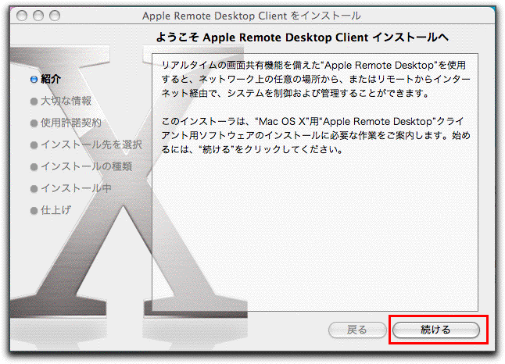Click the window title Apple Remote Desktop Client をインストール

click(x=252, y=16)
